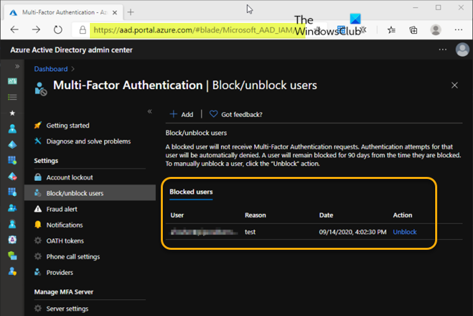473x316 pixels.
Task: Open Account lockout settings
Action: pyautogui.click(x=70, y=178)
